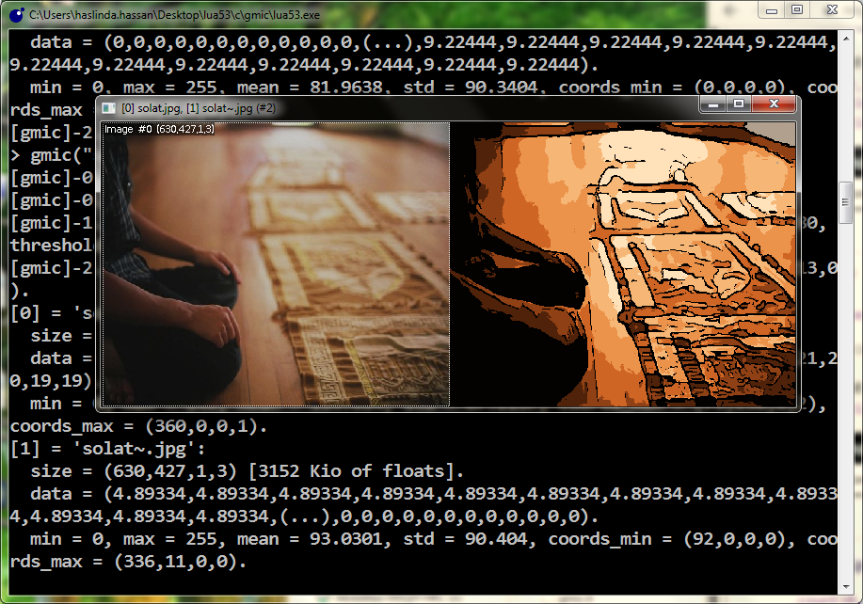The height and width of the screenshot is (604, 863).
Task: Click the 'mean = 93.0301' value
Action: click(310, 539)
